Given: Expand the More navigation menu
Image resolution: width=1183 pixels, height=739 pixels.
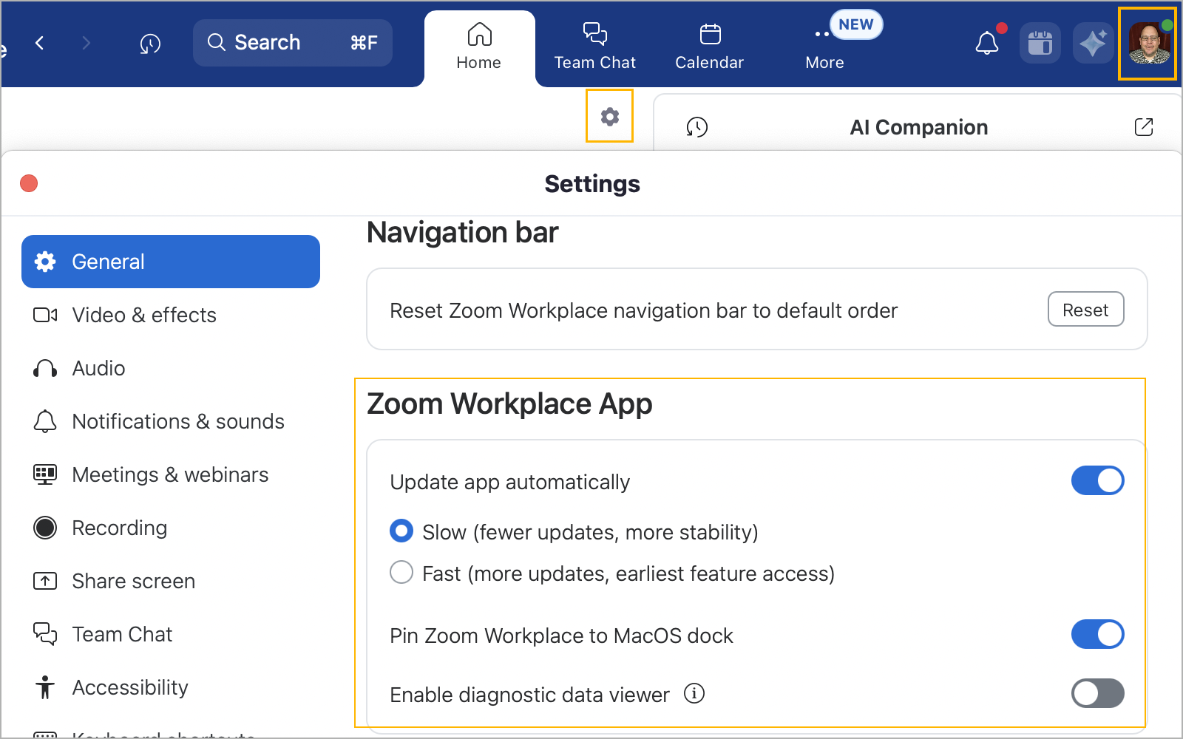Looking at the screenshot, I should pos(824,46).
